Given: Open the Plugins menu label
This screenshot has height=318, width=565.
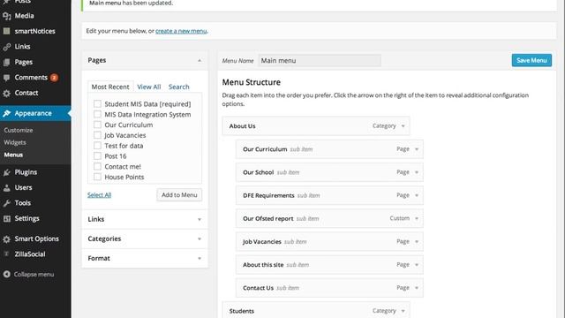Looking at the screenshot, I should pos(26,172).
